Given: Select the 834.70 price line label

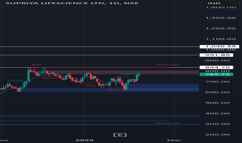Looking at the screenshot, I should click(216, 67).
